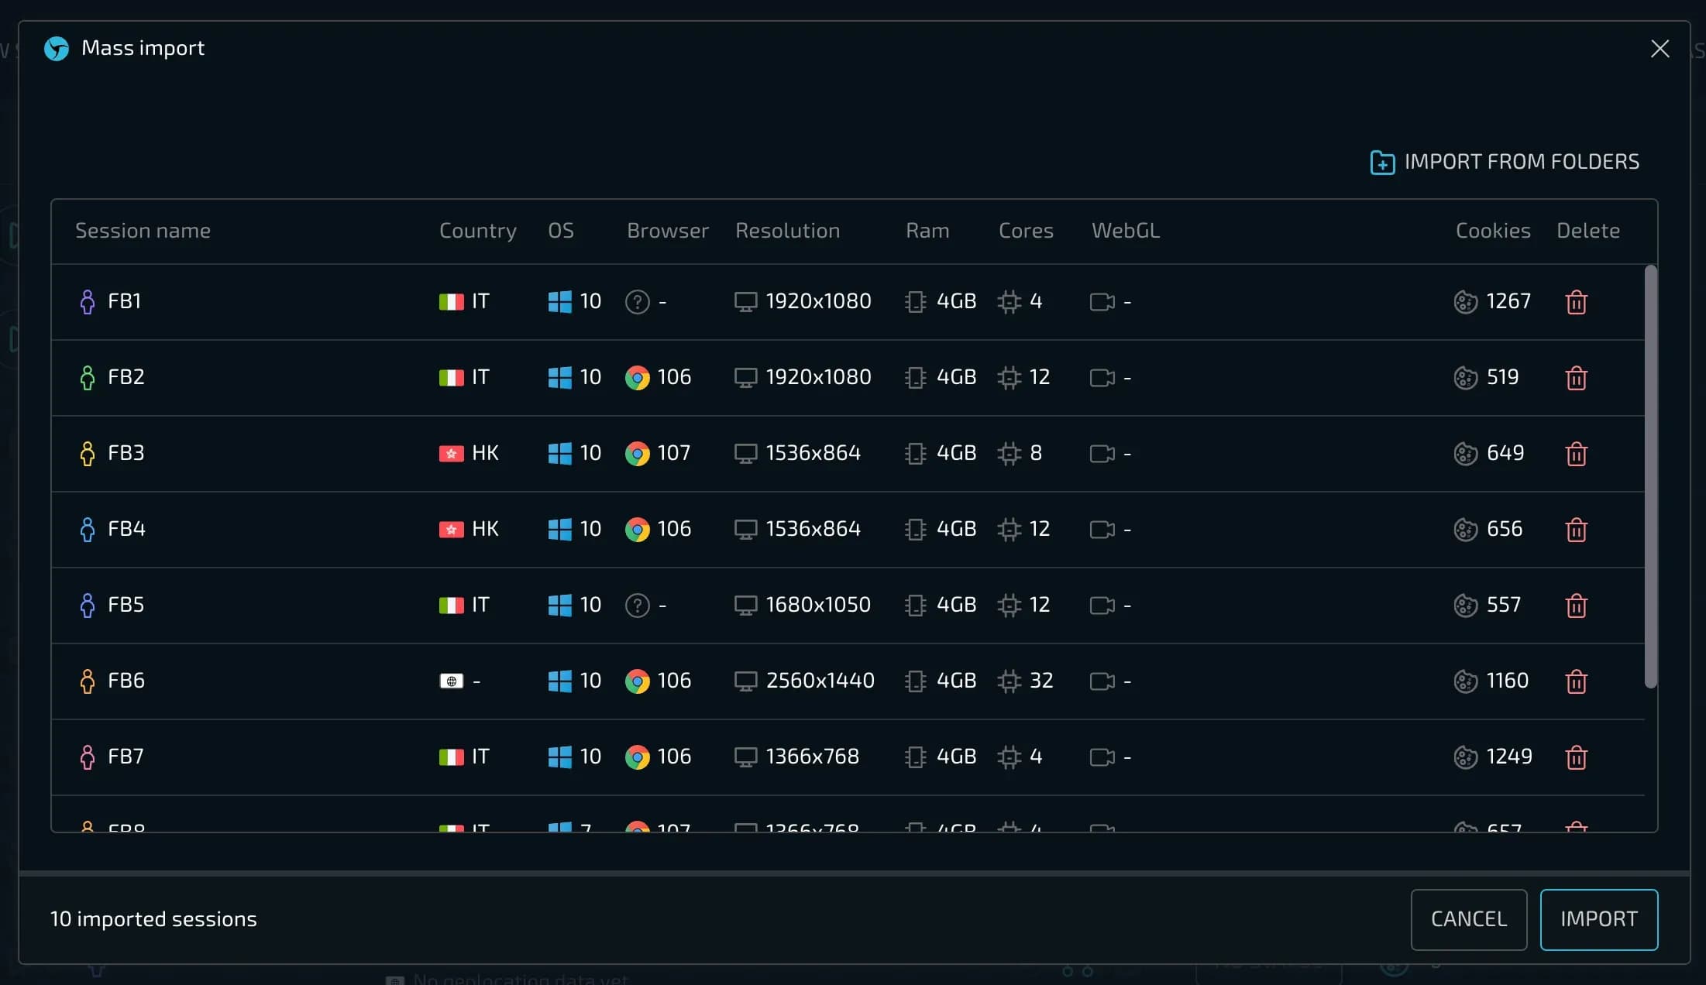Click Windows OS icon in FB7 row
Screen dimensions: 1706x985
click(559, 757)
